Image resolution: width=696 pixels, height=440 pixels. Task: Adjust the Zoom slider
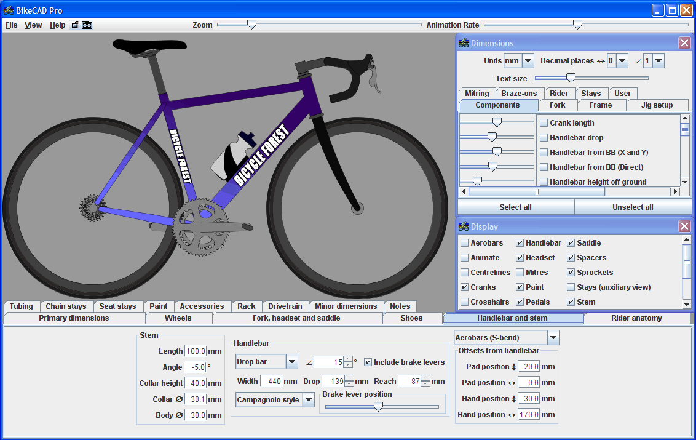click(251, 25)
